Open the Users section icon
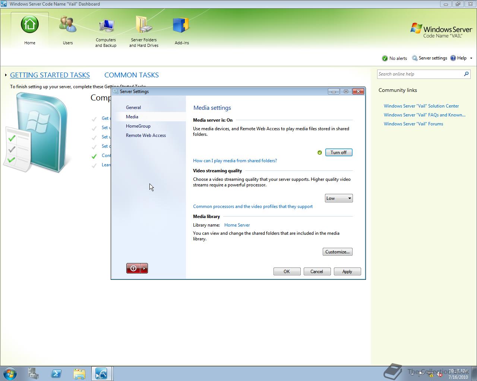Image resolution: width=477 pixels, height=381 pixels. pos(68,25)
